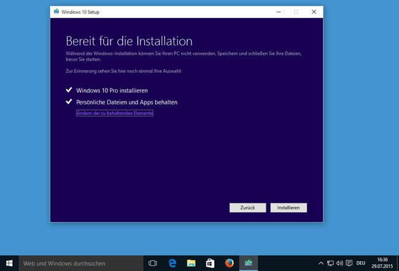Launch Firefox from taskbar
This screenshot has width=399, height=271.
tap(230, 264)
